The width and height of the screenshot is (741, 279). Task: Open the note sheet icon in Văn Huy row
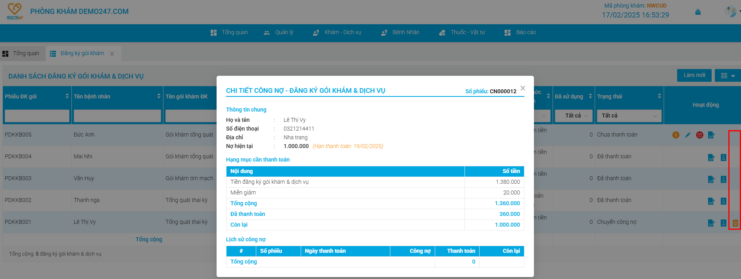[x=712, y=179]
